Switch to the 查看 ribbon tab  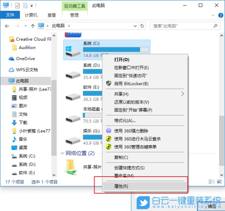tap(52, 15)
